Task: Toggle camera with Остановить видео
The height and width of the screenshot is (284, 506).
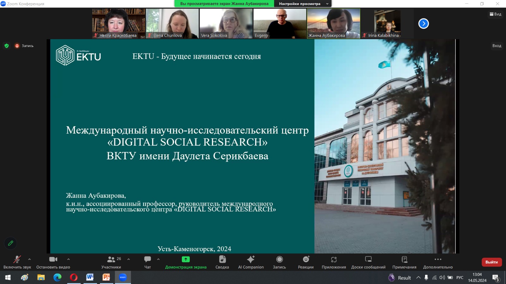Action: click(x=53, y=262)
